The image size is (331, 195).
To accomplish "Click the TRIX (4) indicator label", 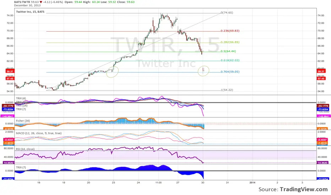I will point(21,98).
